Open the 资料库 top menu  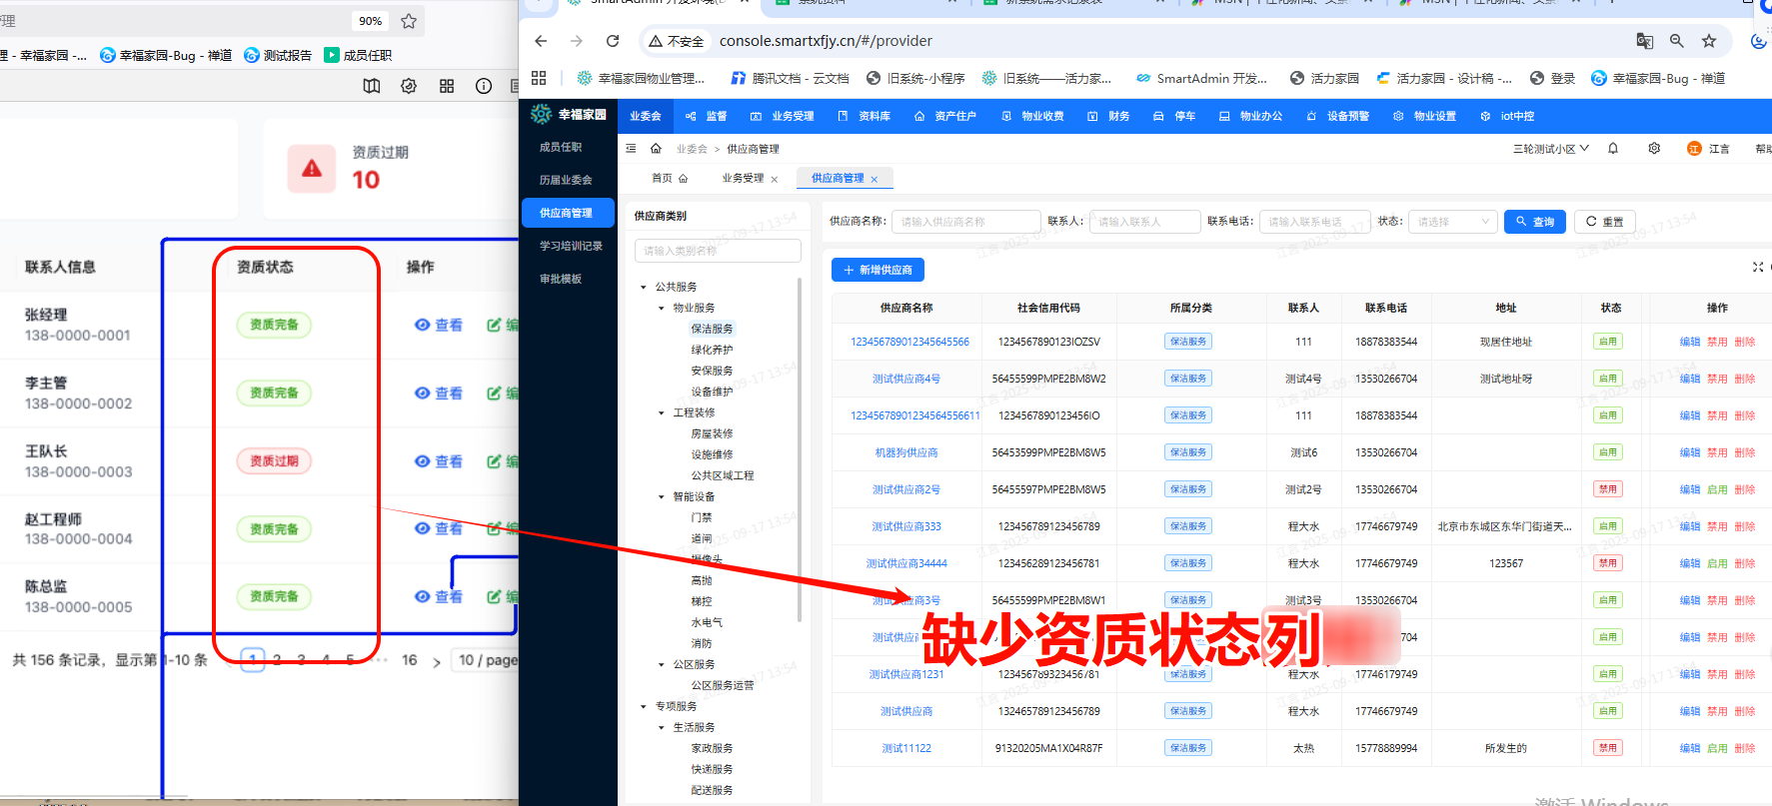pos(865,116)
